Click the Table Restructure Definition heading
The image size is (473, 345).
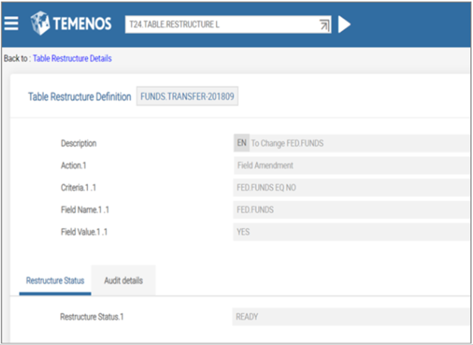[x=80, y=97]
